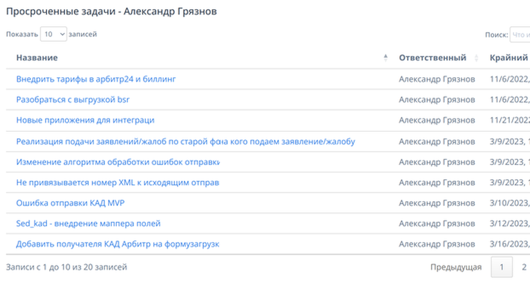The image size is (530, 300).
Task: Click inside the 'Поиск' search field
Action: click(x=521, y=34)
